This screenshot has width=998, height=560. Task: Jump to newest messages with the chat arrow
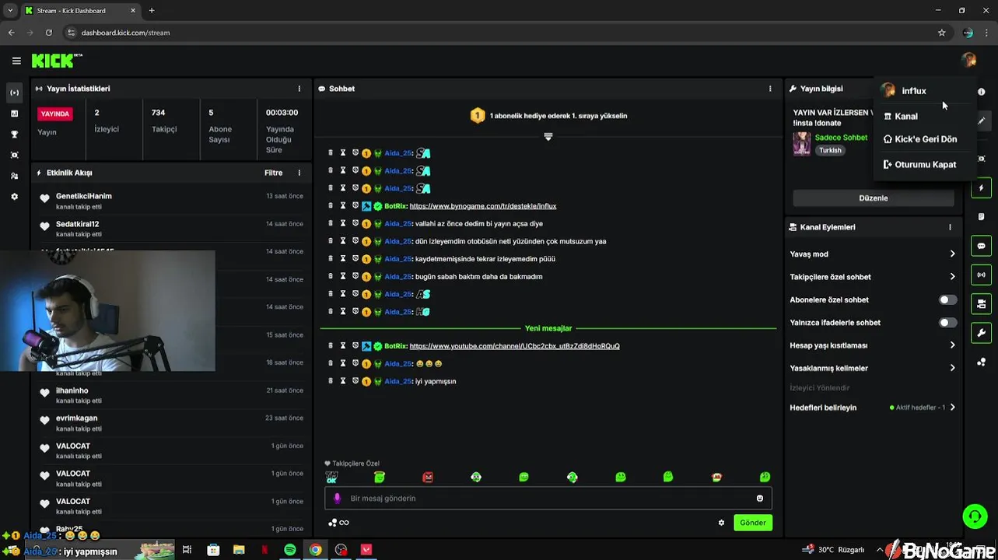pyautogui.click(x=548, y=137)
